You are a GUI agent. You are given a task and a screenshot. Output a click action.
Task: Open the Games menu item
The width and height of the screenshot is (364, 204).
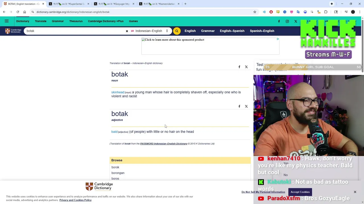click(x=133, y=21)
